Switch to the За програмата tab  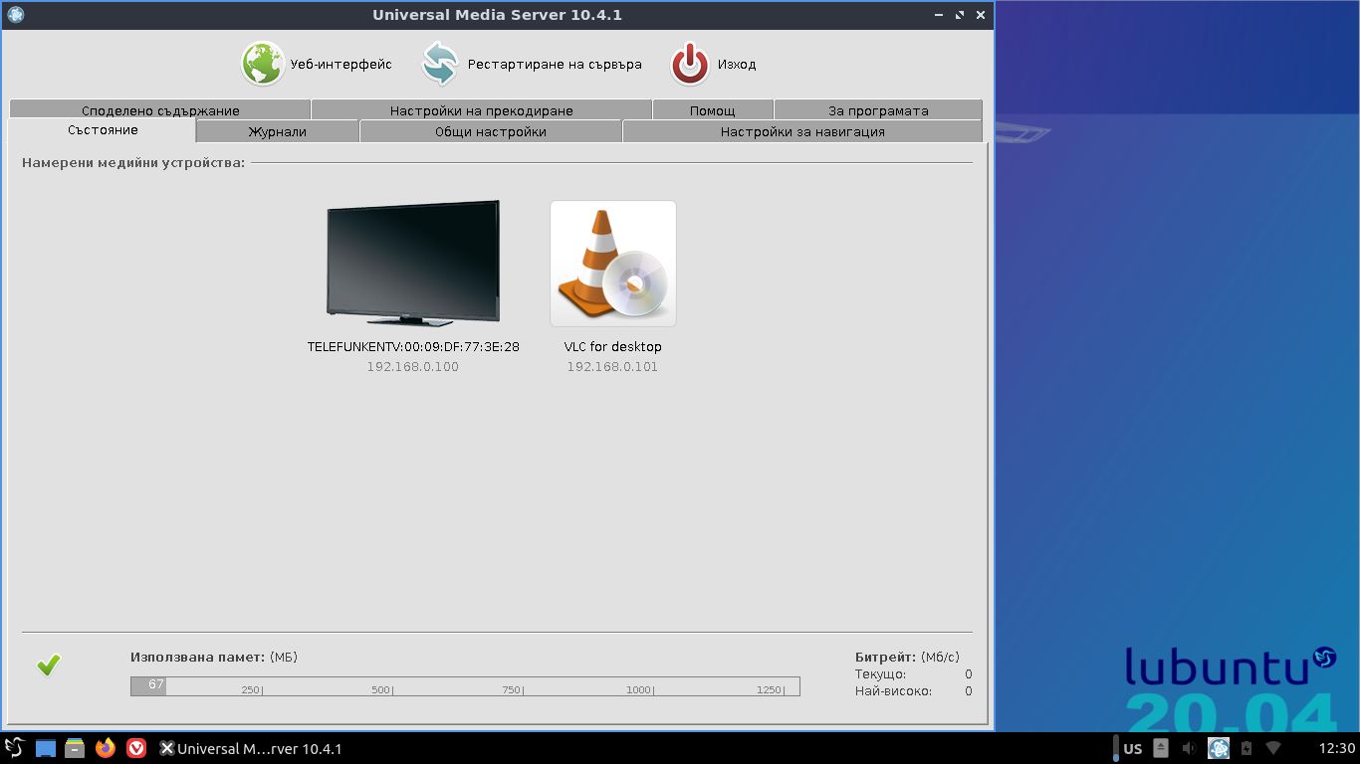tap(878, 110)
